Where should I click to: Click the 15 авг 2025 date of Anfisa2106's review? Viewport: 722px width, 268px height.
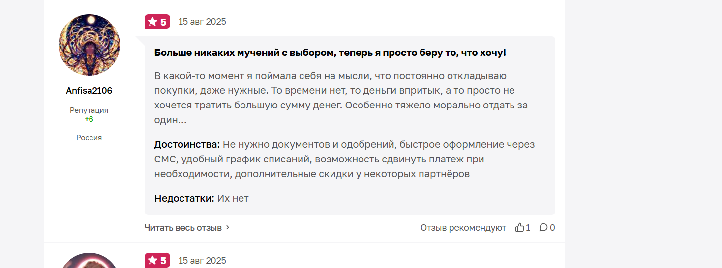pyautogui.click(x=202, y=22)
